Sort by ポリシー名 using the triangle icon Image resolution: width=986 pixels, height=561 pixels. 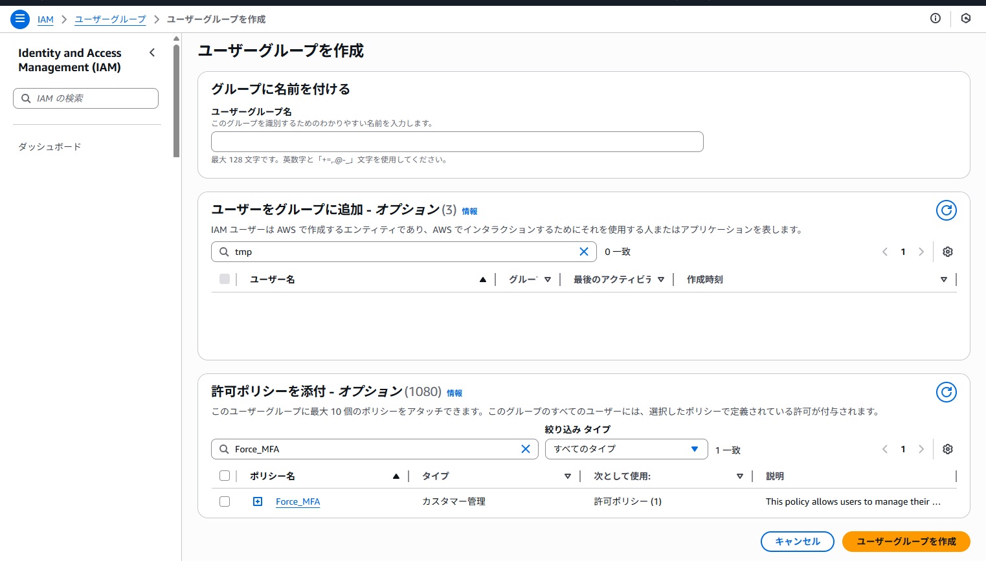point(396,476)
